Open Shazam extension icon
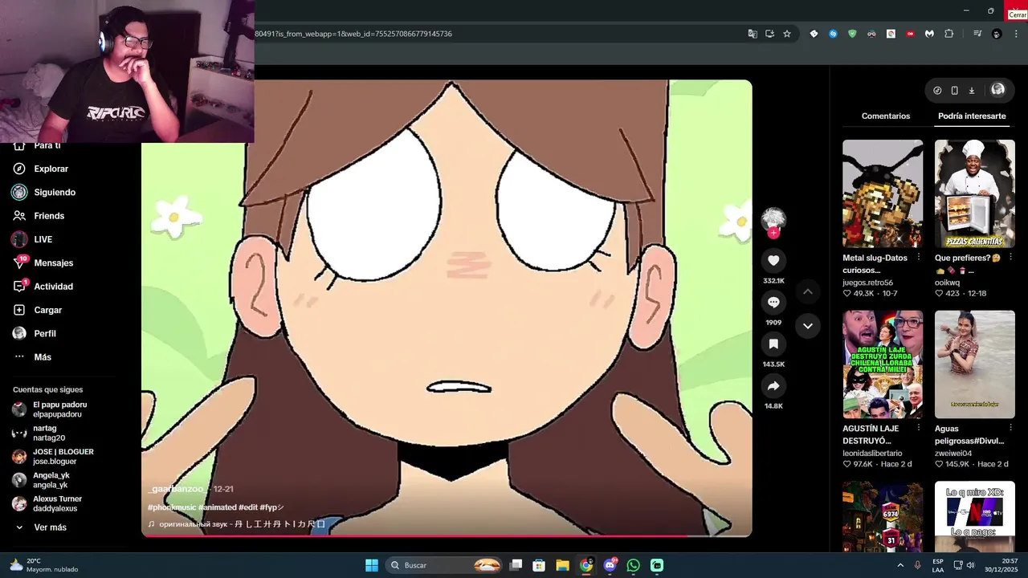The height and width of the screenshot is (578, 1028). 833,34
